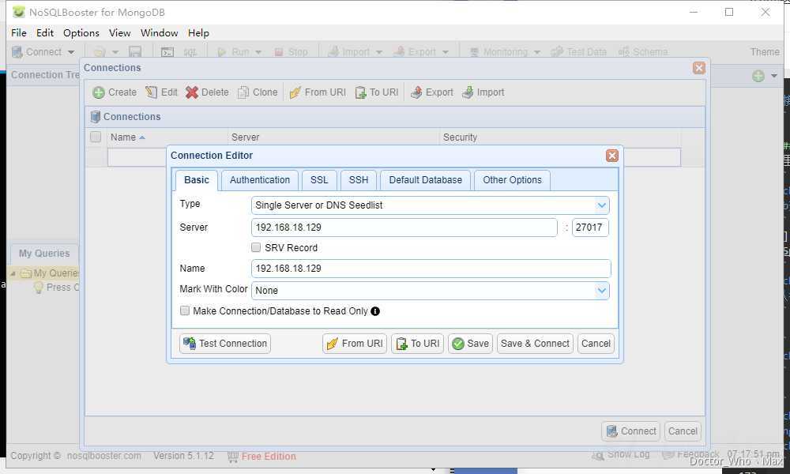The width and height of the screenshot is (790, 474).
Task: Click To URI in Connections toolbar
Action: [377, 92]
